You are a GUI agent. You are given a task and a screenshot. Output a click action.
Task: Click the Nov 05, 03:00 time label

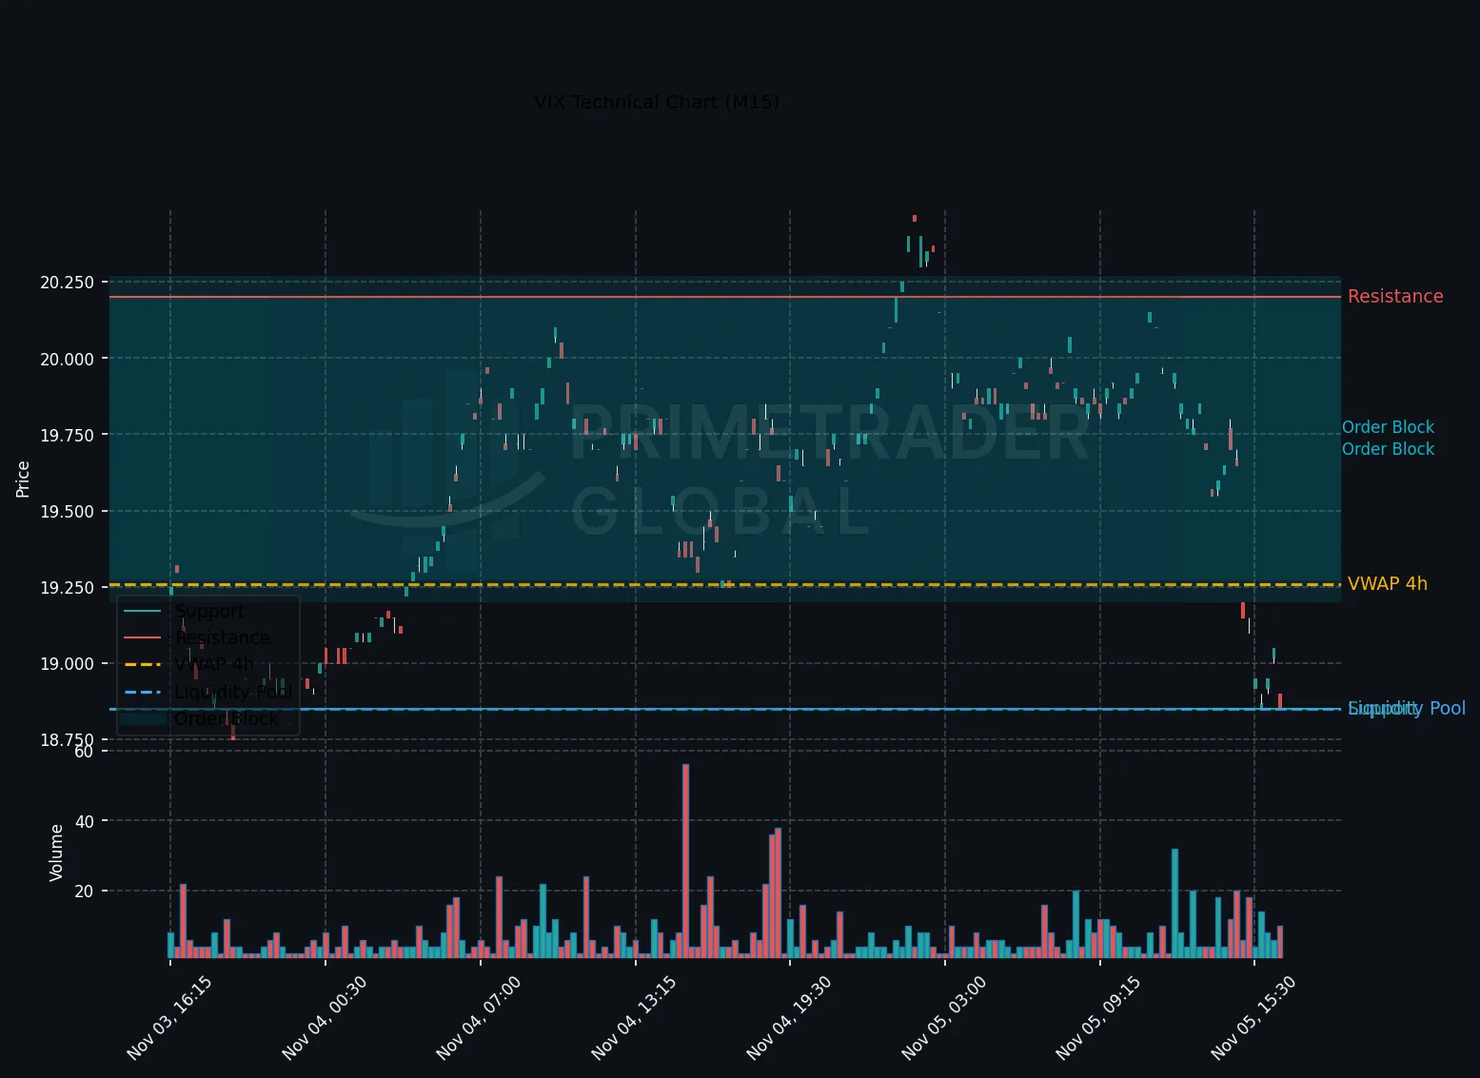pyautogui.click(x=944, y=1017)
